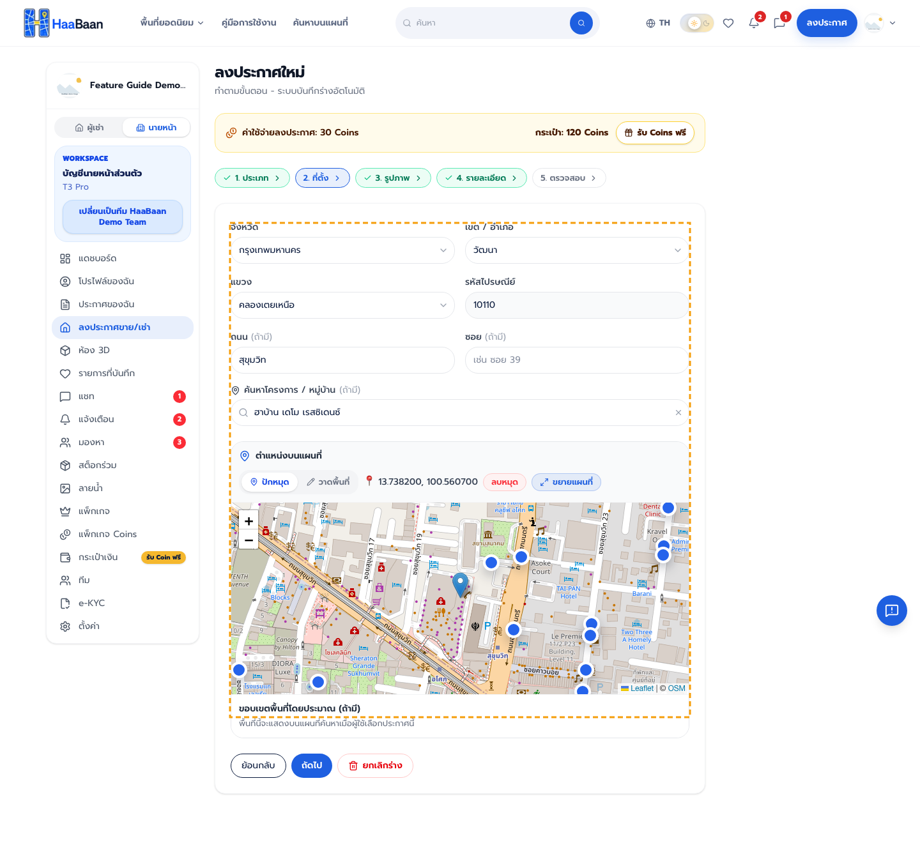Click the รหัสไปรษณีย์ field 10110
Viewport: 920px width, 843px height.
[x=577, y=305]
